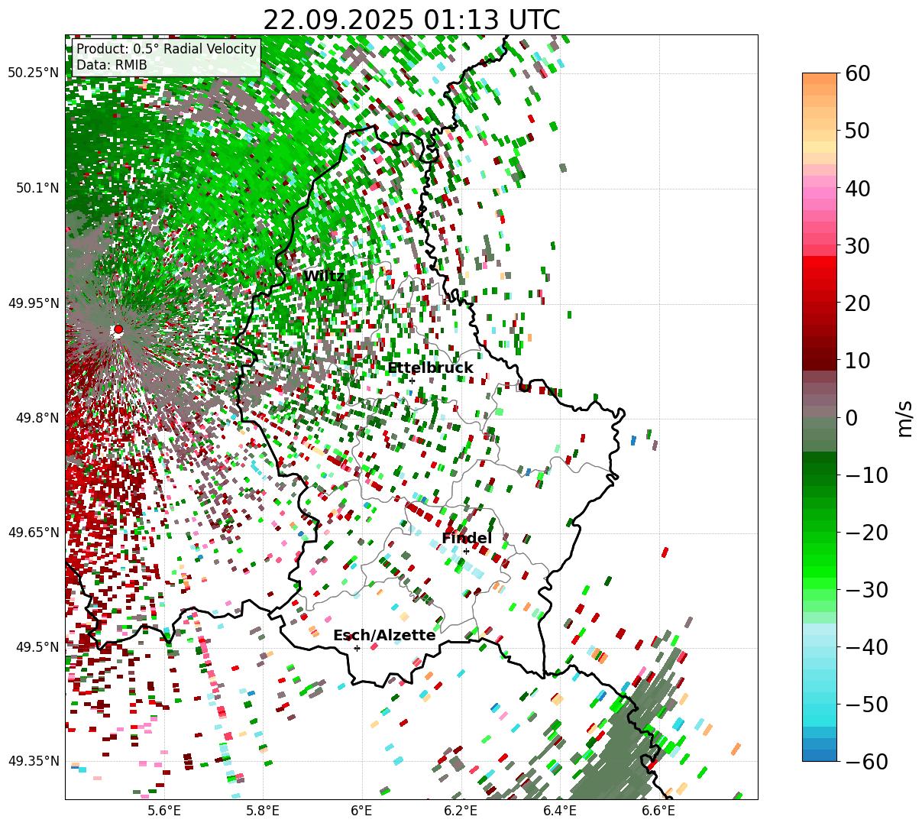Click the 49.65°N latitude label
Image resolution: width=922 pixels, height=826 pixels.
pyautogui.click(x=33, y=533)
